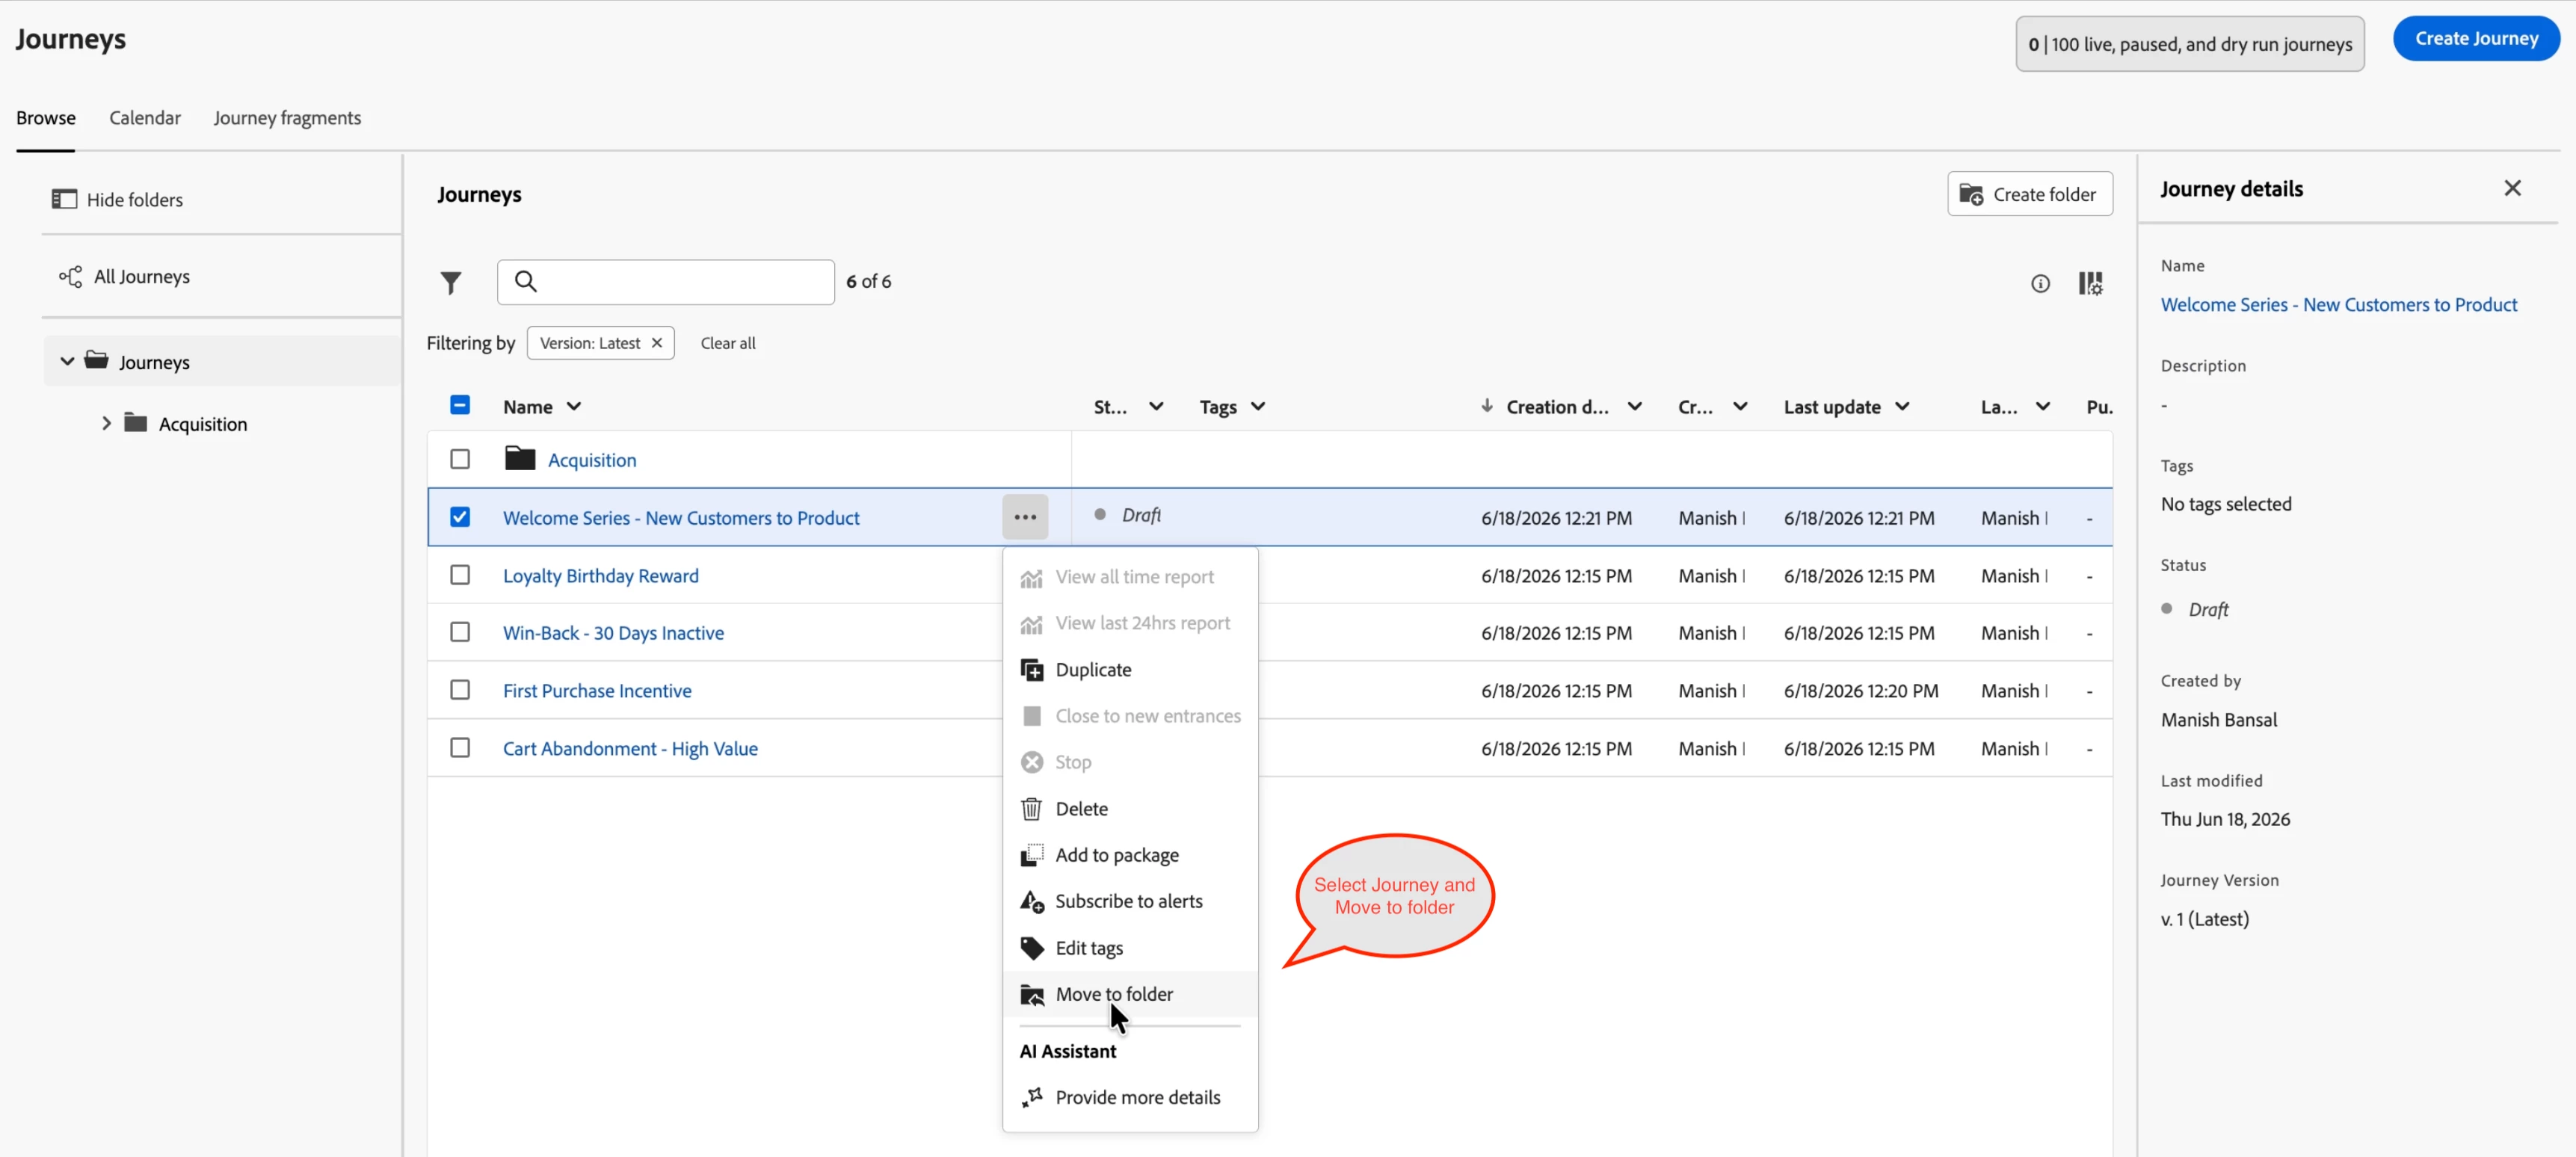The image size is (2576, 1157).
Task: Remove the Version: Latest filter chip
Action: tap(657, 343)
